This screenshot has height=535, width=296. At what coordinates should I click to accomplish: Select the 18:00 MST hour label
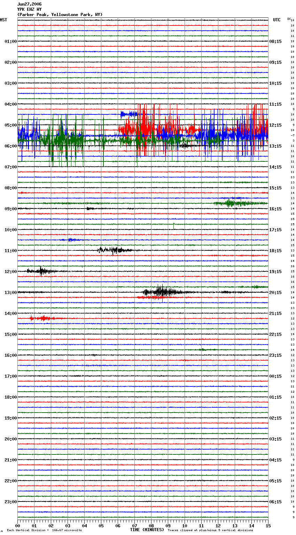(11, 397)
